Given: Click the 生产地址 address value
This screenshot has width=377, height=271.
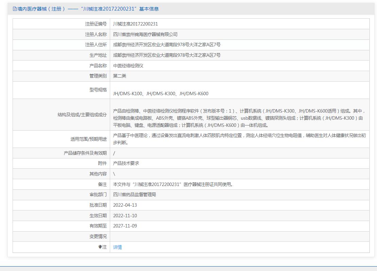Looking at the screenshot, I should coord(167,55).
